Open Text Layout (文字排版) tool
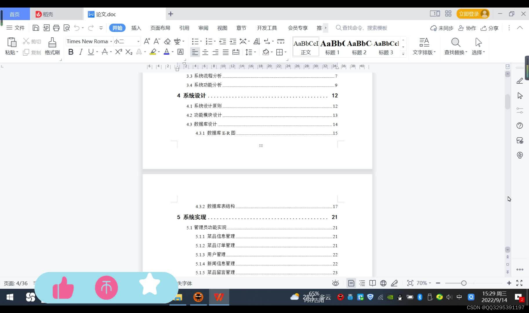The width and height of the screenshot is (529, 313). pyautogui.click(x=424, y=46)
